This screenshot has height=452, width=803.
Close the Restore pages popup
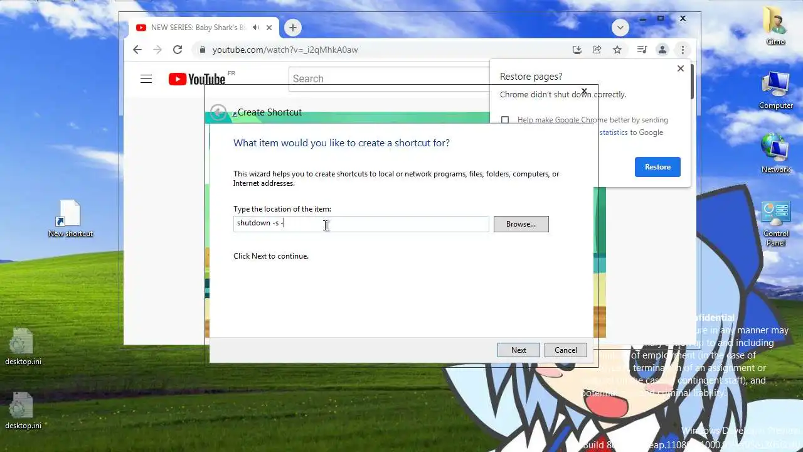pyautogui.click(x=681, y=68)
